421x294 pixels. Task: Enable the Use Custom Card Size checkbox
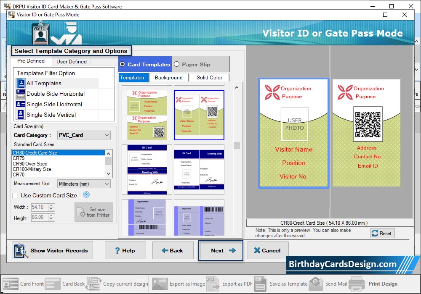16,195
